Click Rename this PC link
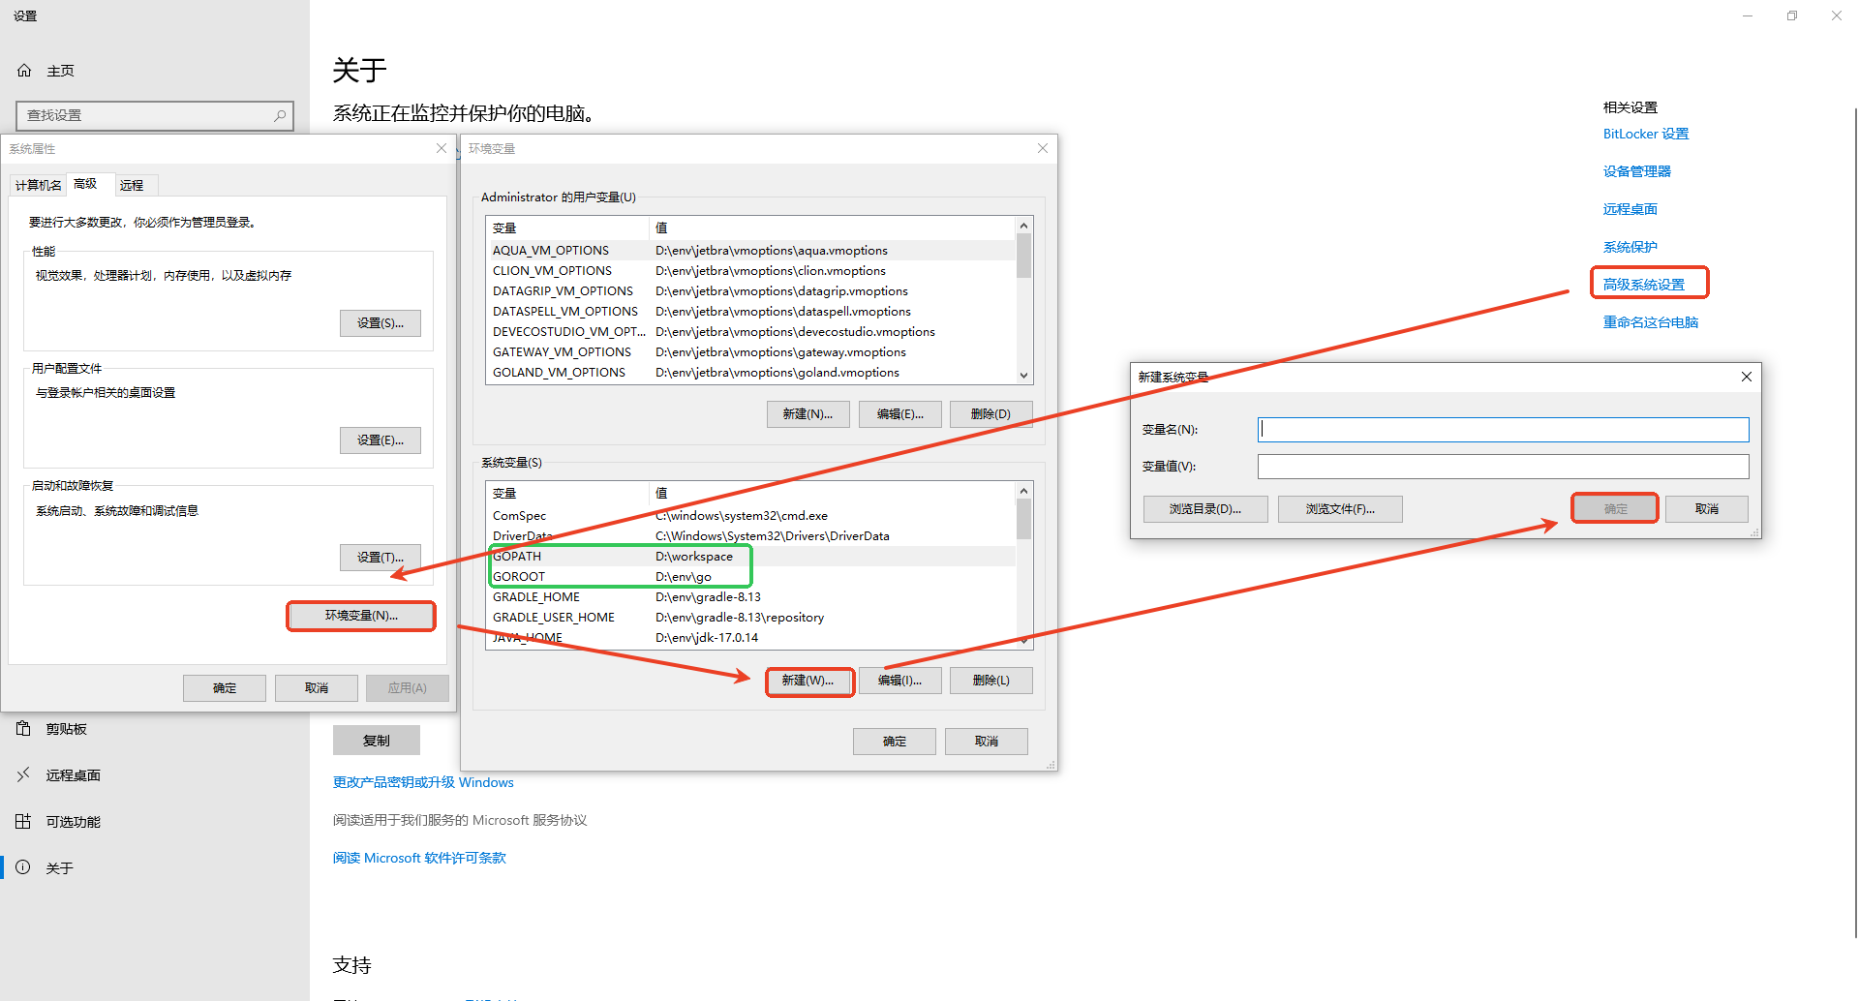Image resolution: width=1859 pixels, height=1001 pixels. [x=1651, y=322]
